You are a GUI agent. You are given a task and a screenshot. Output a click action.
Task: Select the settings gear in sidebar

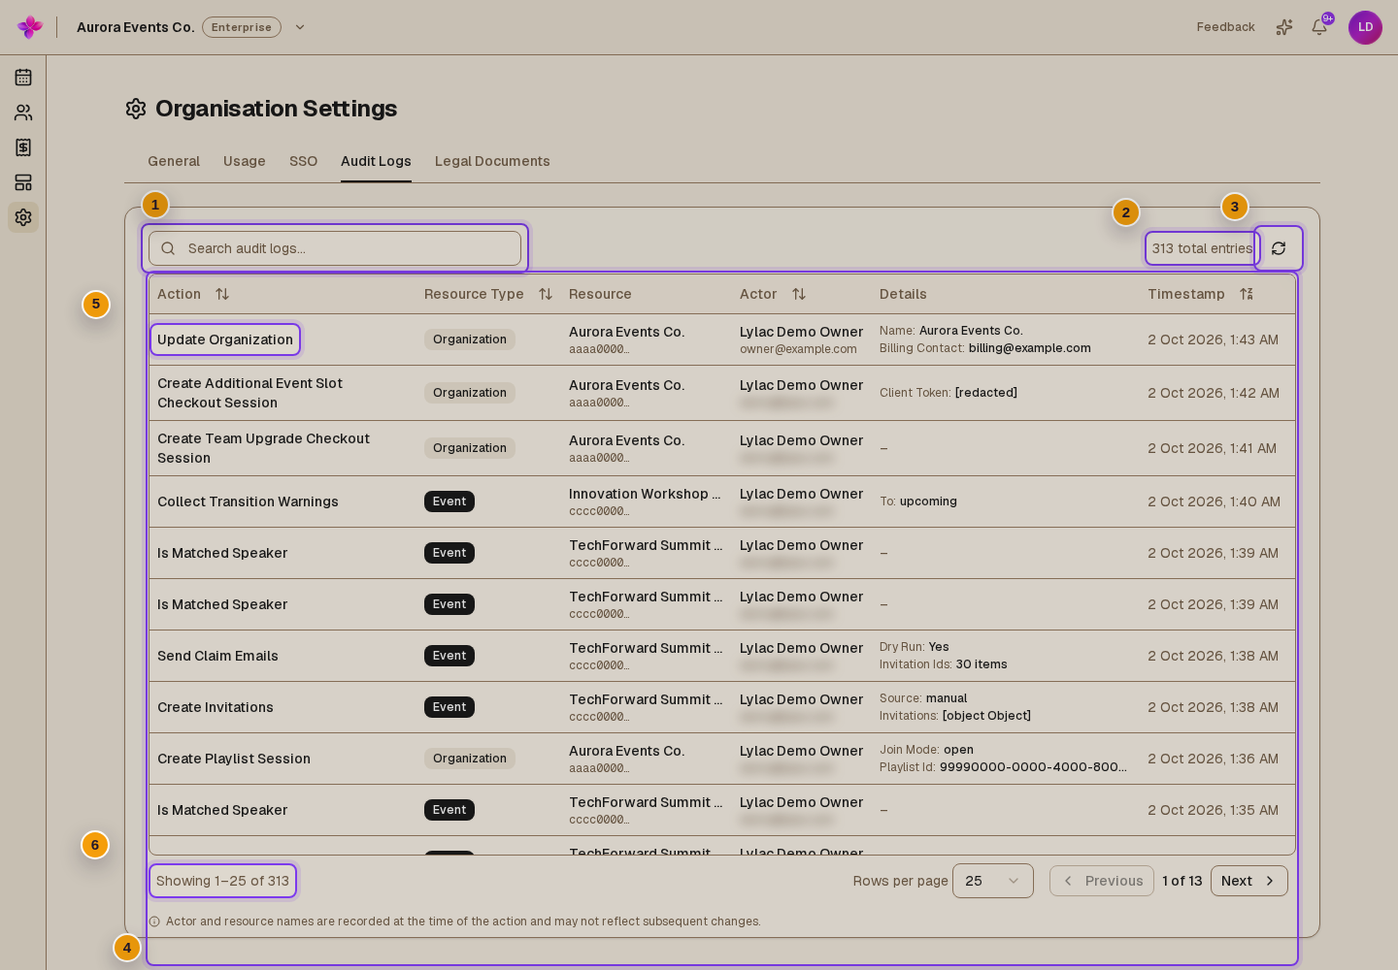coord(23,217)
